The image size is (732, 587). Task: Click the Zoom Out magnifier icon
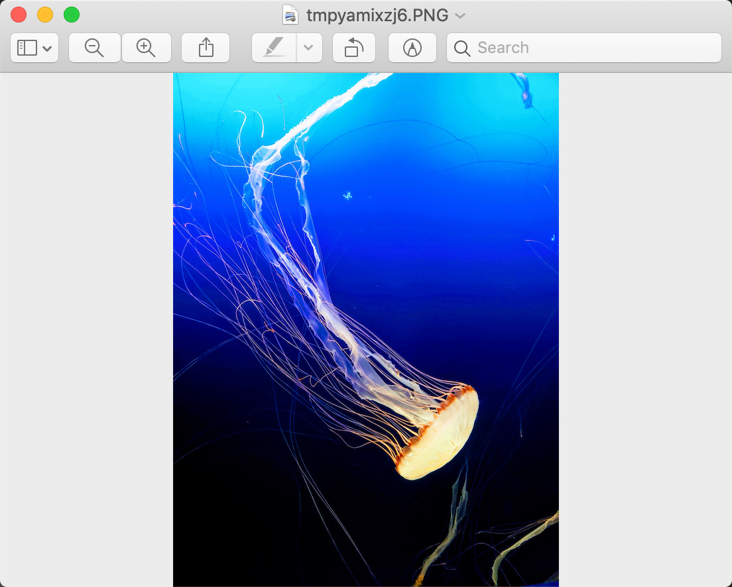point(94,48)
